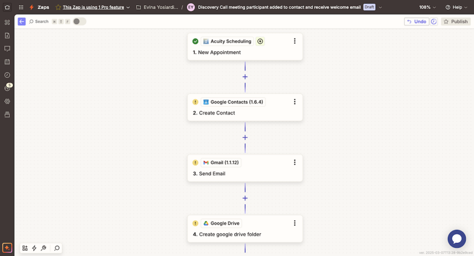
Task: Open the sidebar icon with 5 badge
Action: (7, 88)
